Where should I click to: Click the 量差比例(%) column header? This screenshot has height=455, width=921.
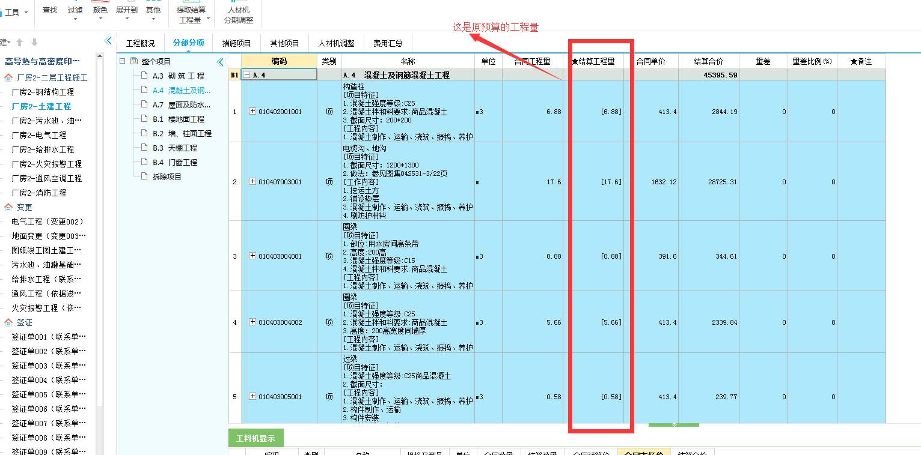[812, 61]
